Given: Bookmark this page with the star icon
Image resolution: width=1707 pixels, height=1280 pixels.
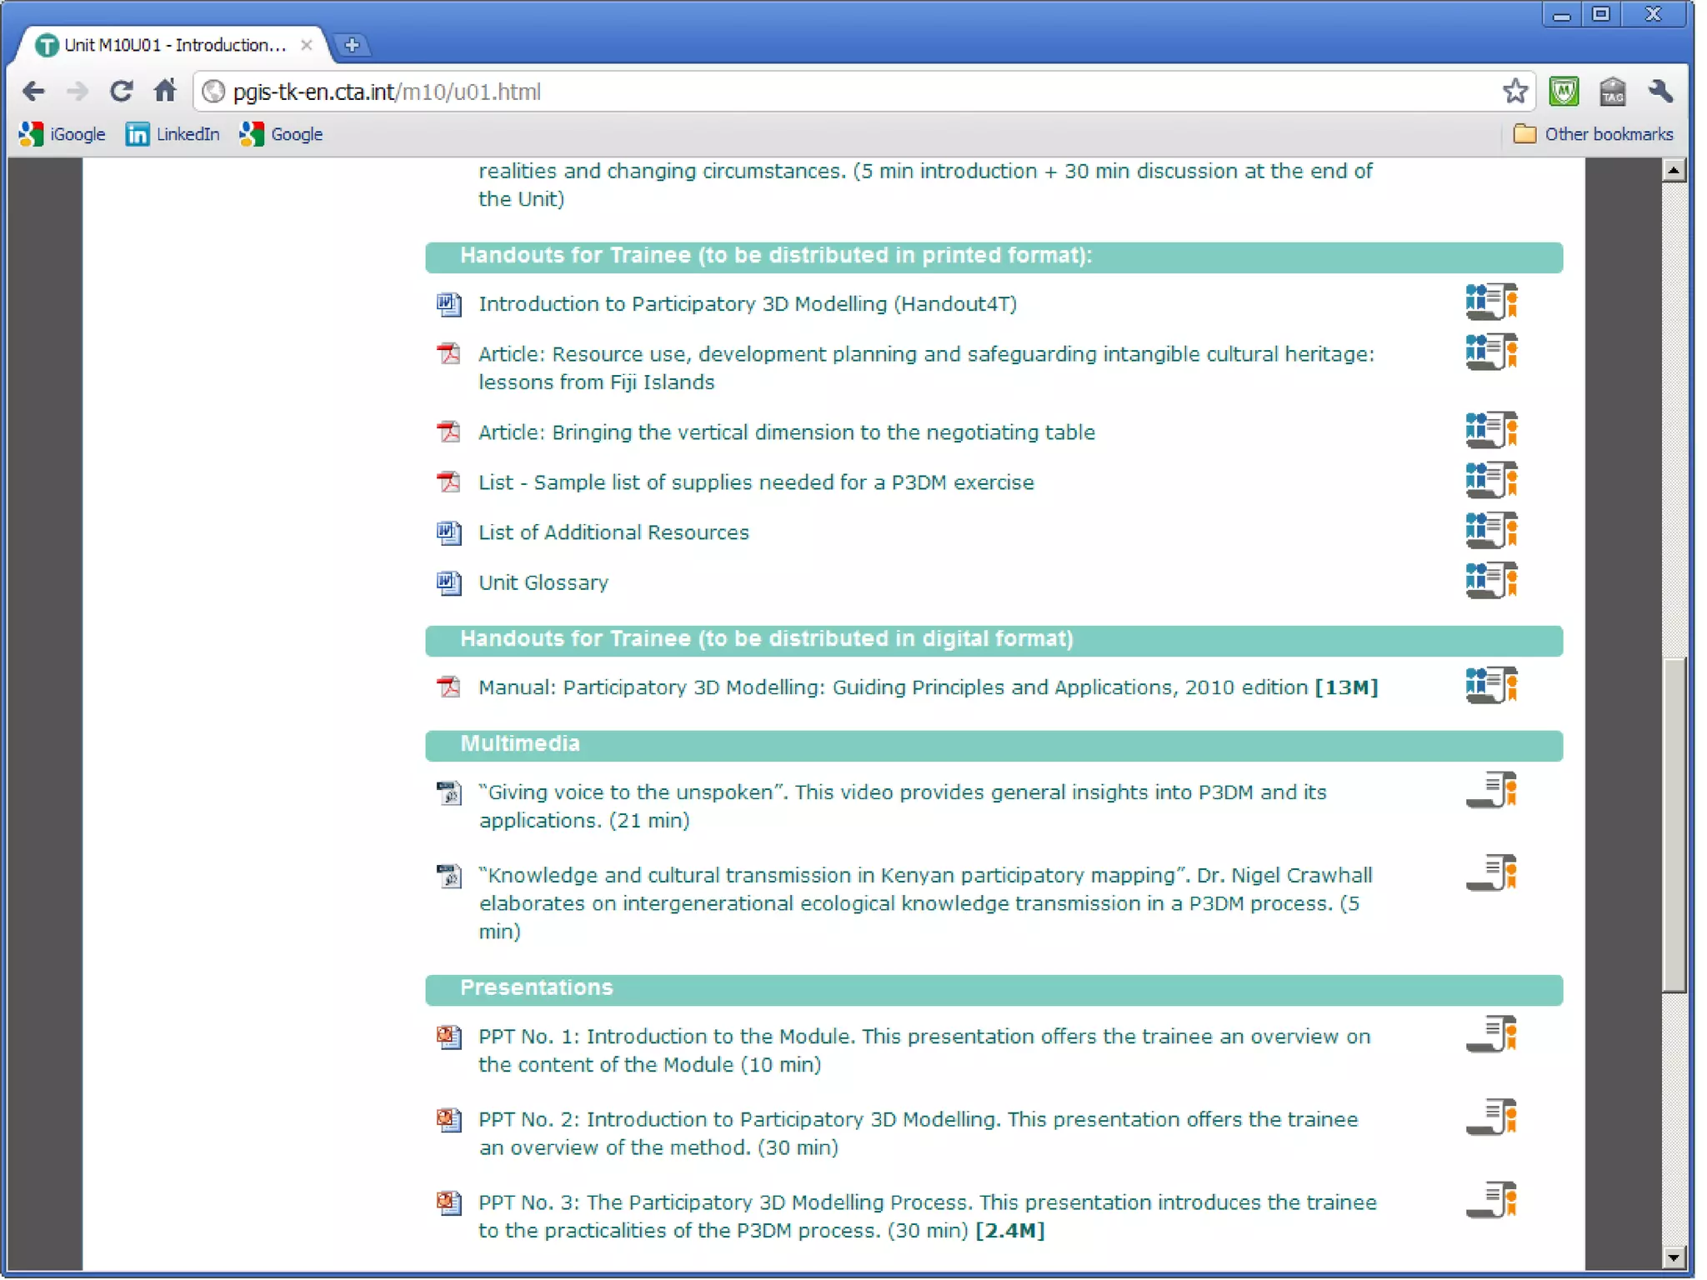Looking at the screenshot, I should (1514, 91).
